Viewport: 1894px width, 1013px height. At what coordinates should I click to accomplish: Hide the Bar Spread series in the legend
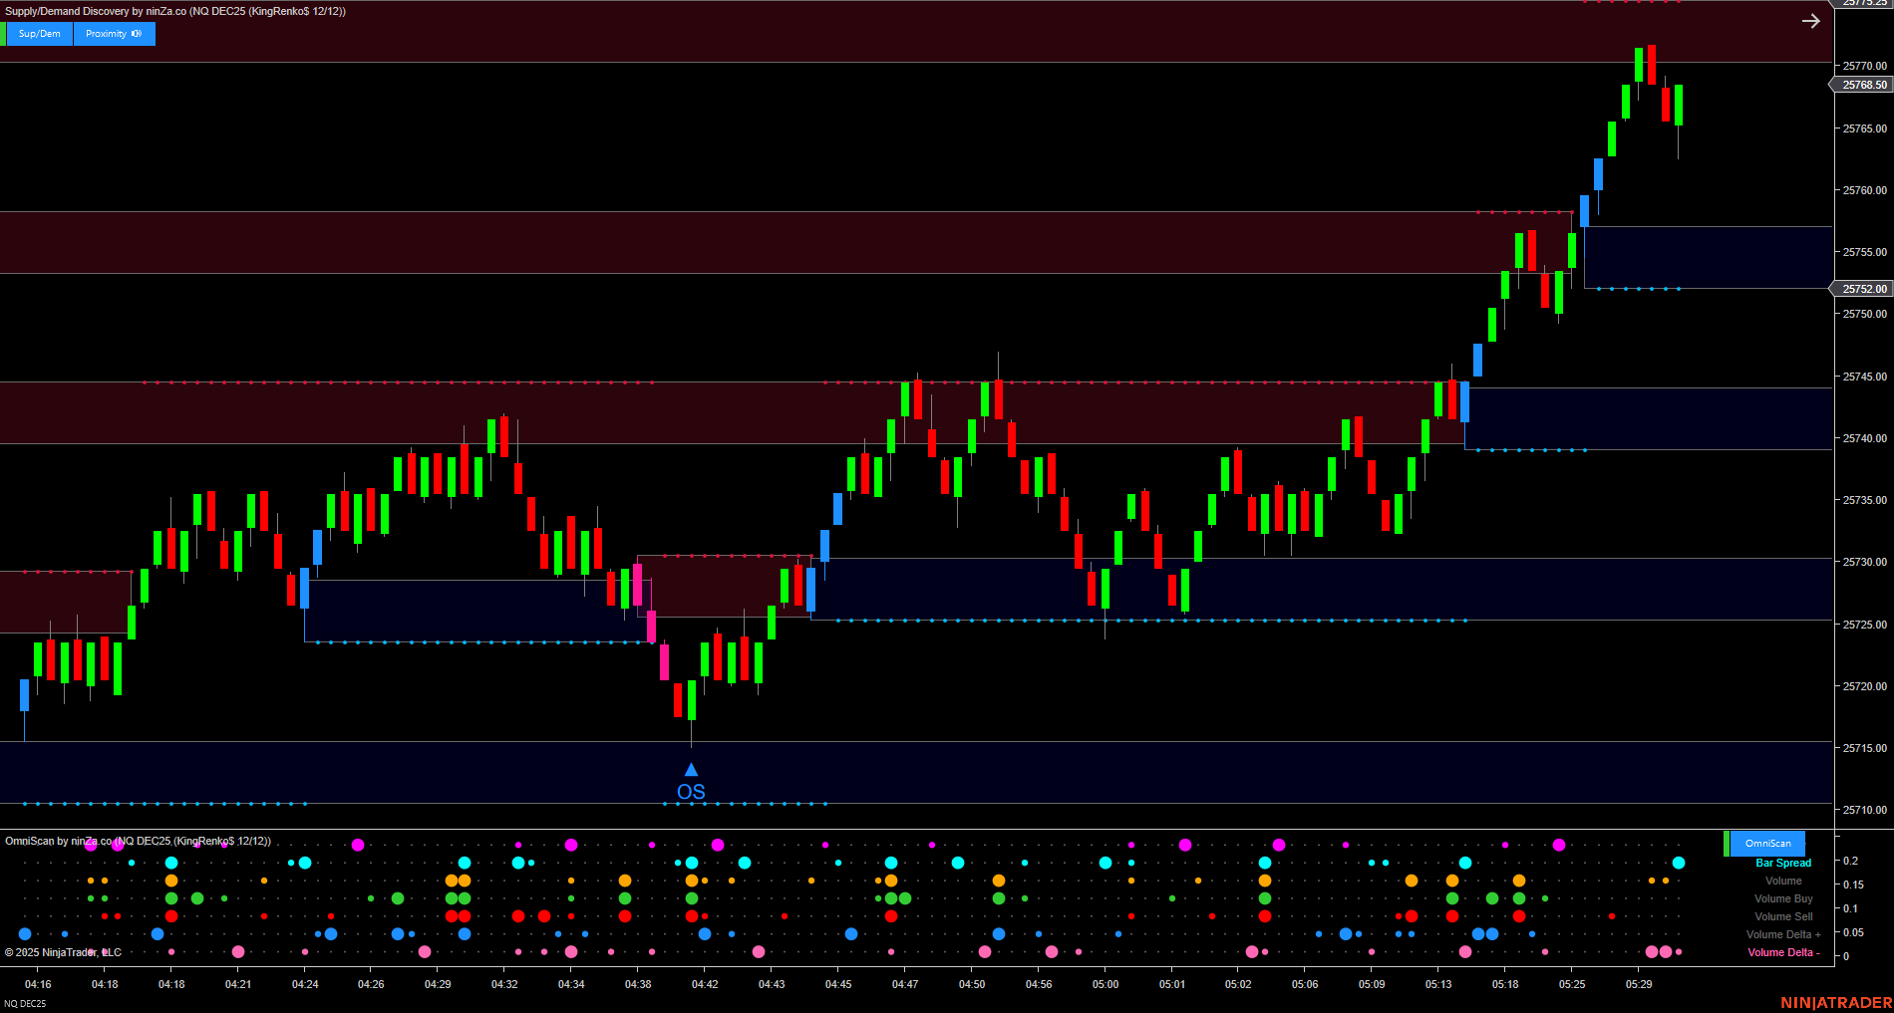coord(1783,863)
